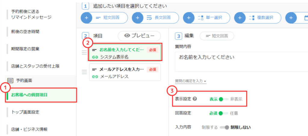The height and width of the screenshot is (136, 308).
Task: Click the plus icon beside 単一選択
Action: pyautogui.click(x=189, y=18)
